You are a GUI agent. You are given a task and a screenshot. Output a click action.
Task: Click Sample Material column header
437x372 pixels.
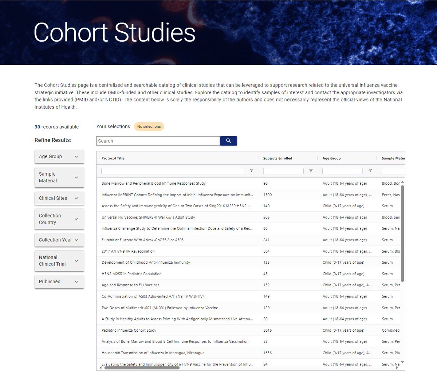[x=393, y=158]
